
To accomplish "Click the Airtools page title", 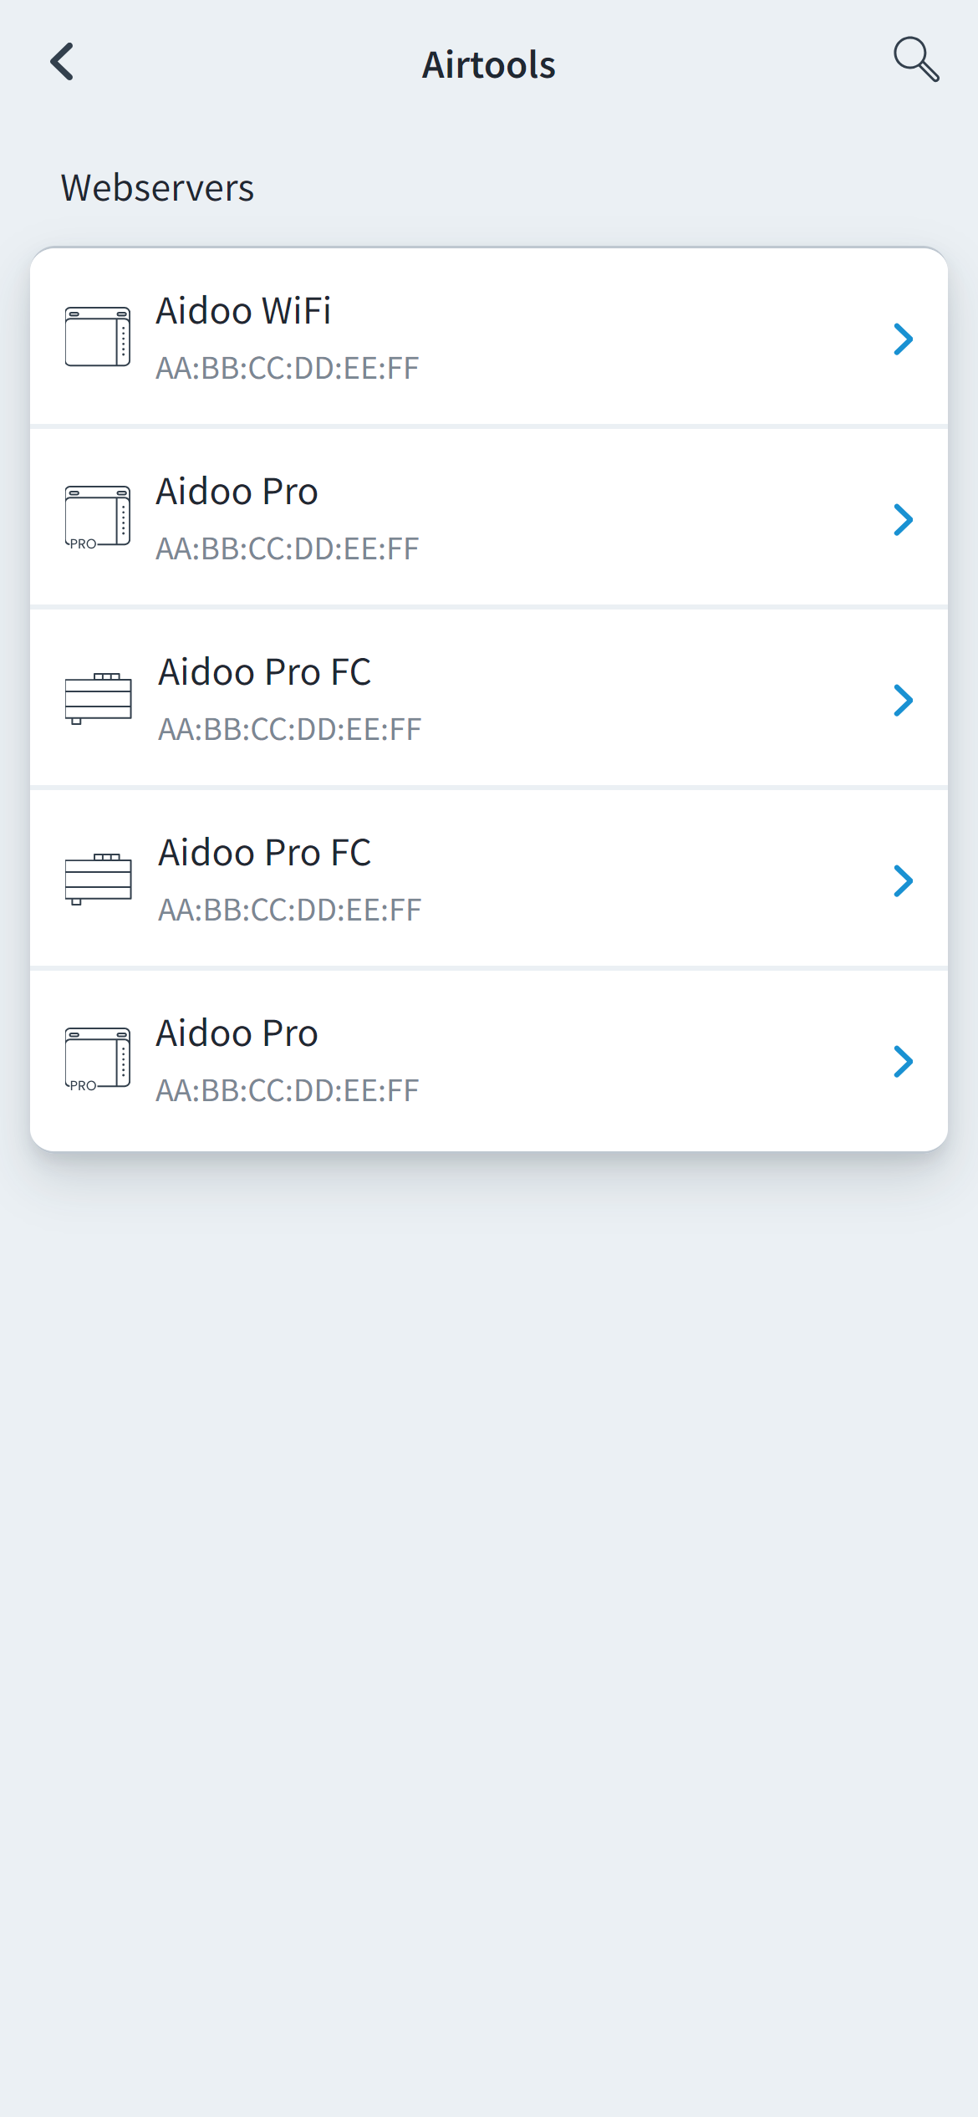I will click(x=488, y=64).
